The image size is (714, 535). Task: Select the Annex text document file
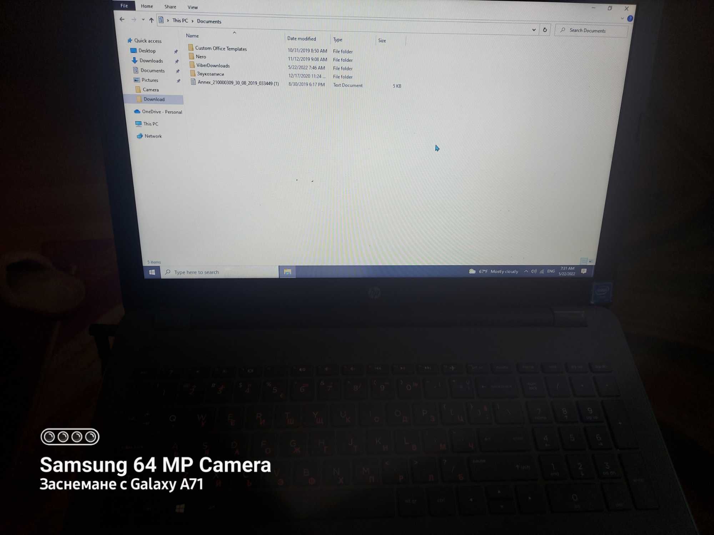click(236, 85)
